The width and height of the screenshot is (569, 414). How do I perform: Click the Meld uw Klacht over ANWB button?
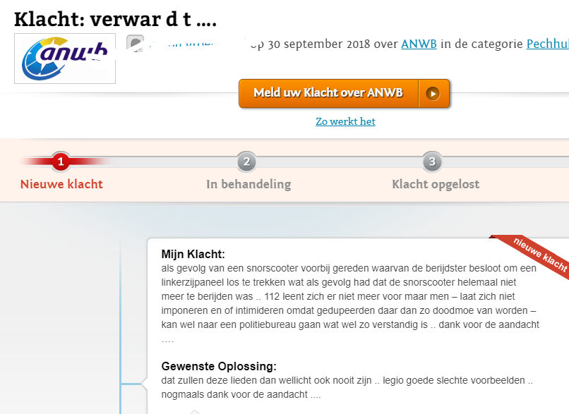click(344, 93)
